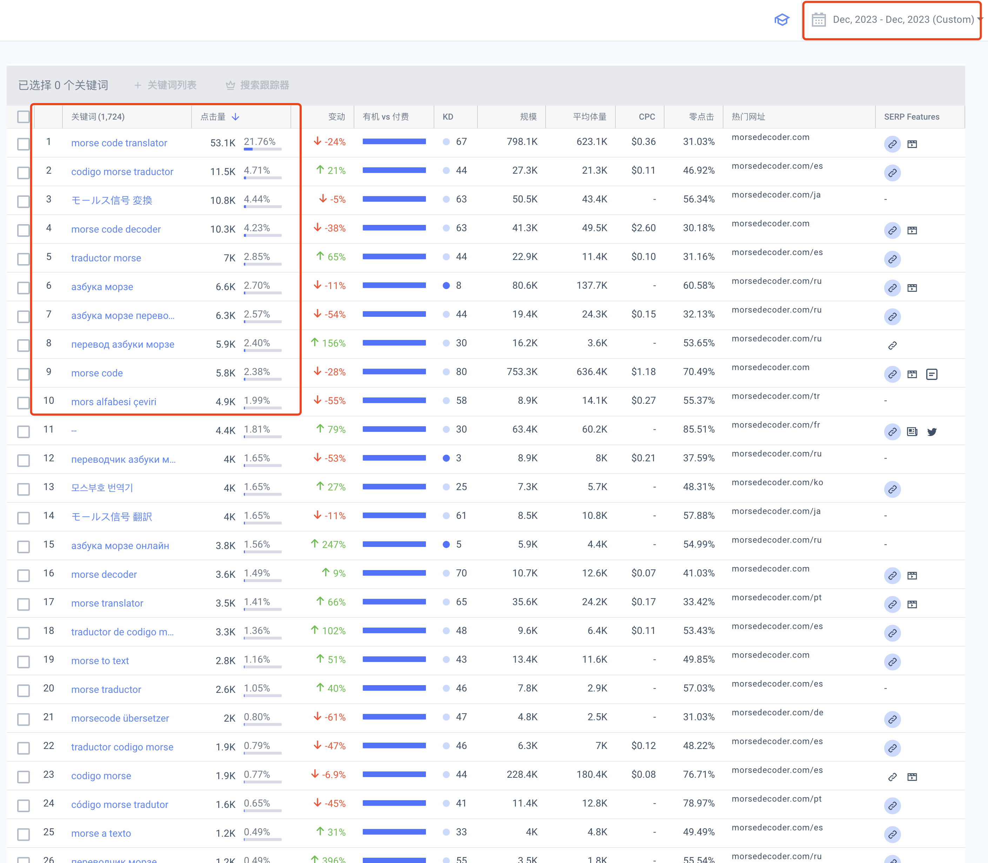
Task: Click the SERP Features column header
Action: pyautogui.click(x=912, y=116)
